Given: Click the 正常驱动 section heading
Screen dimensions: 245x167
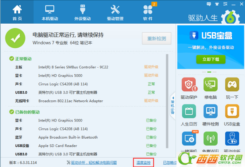Looking at the screenshot, I should (23, 59).
